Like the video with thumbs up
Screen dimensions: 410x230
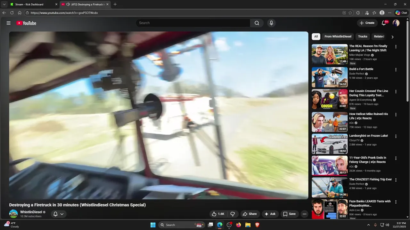coord(218,214)
